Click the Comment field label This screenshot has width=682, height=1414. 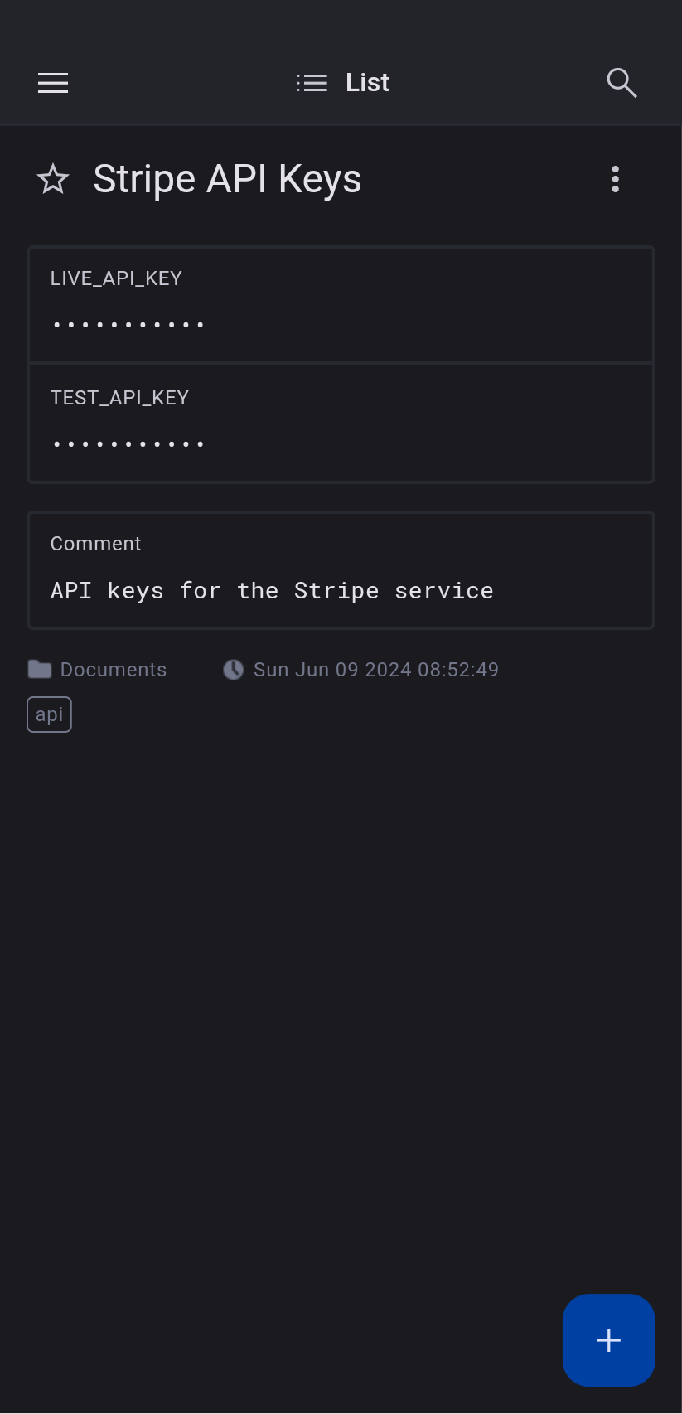tap(96, 544)
